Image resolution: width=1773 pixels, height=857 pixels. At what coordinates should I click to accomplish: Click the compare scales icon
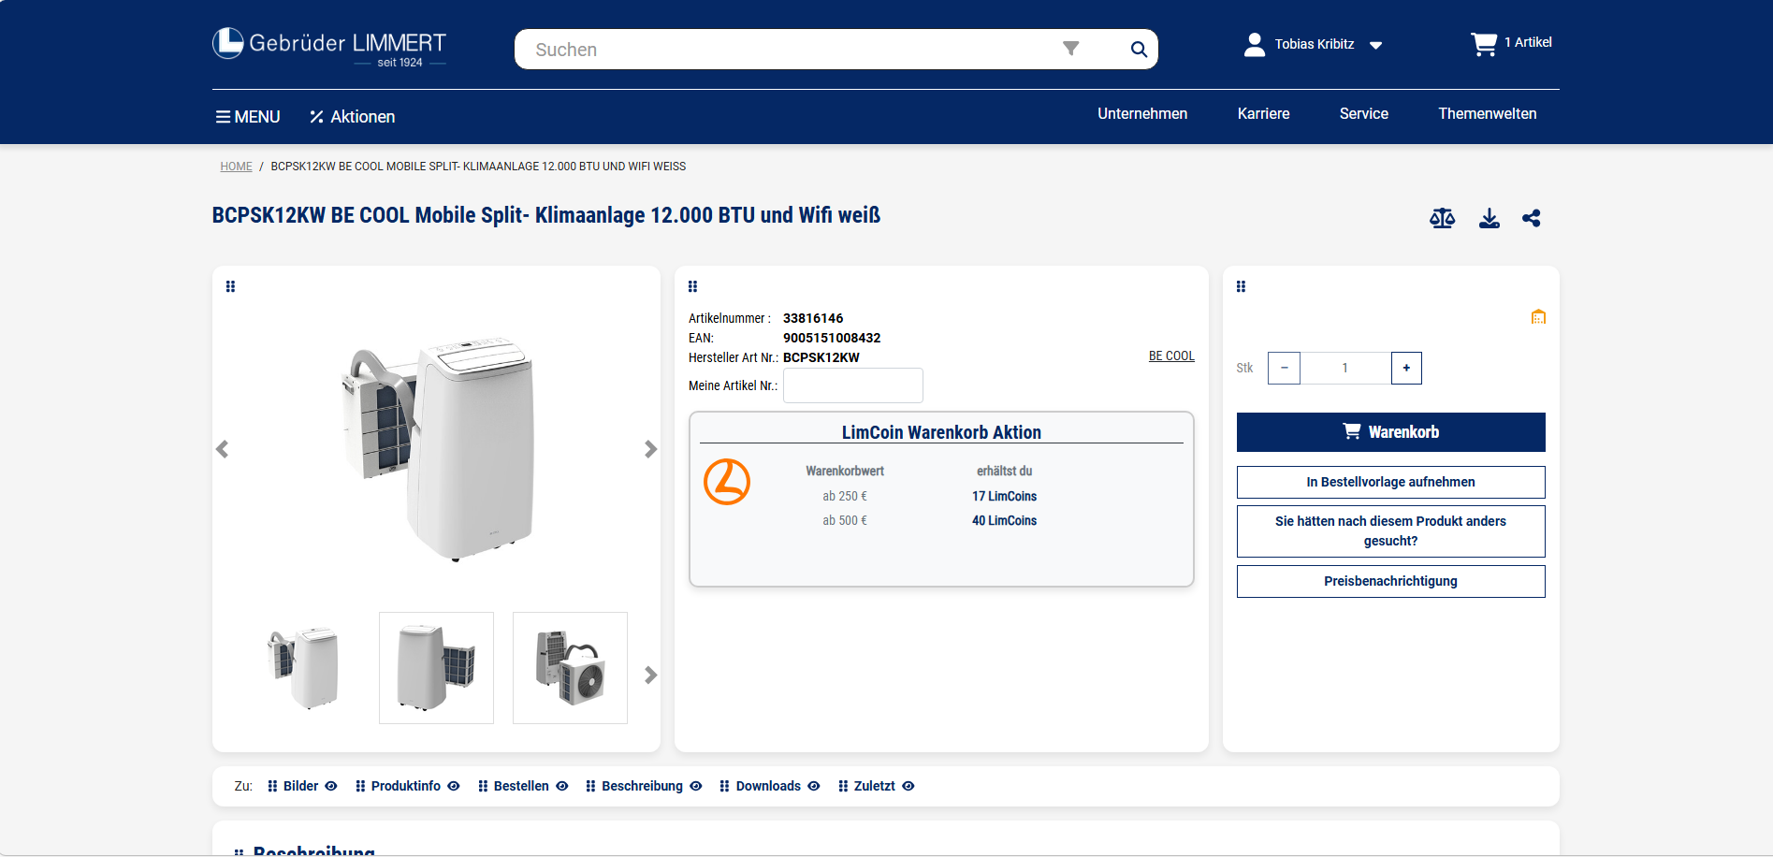(x=1442, y=218)
